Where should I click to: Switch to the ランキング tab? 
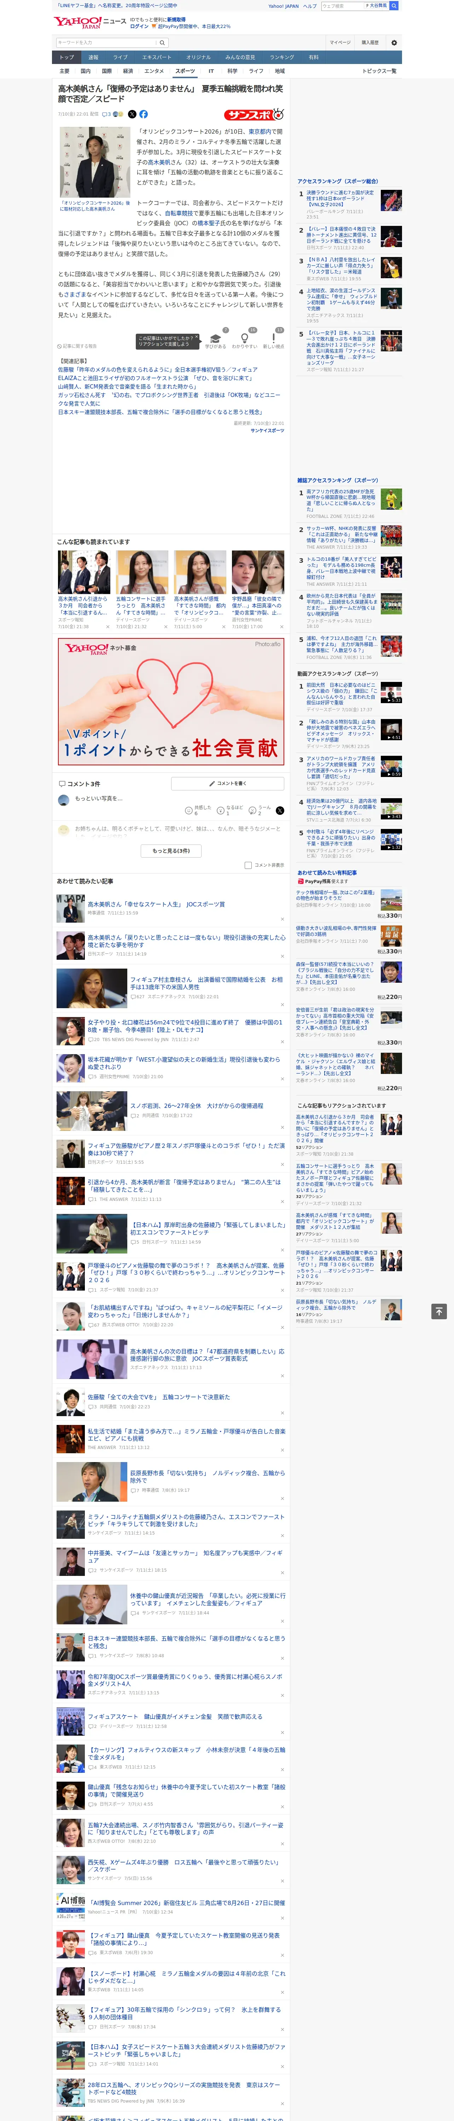coord(282,58)
